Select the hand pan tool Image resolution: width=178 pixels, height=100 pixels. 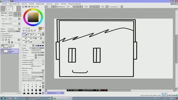32,31
